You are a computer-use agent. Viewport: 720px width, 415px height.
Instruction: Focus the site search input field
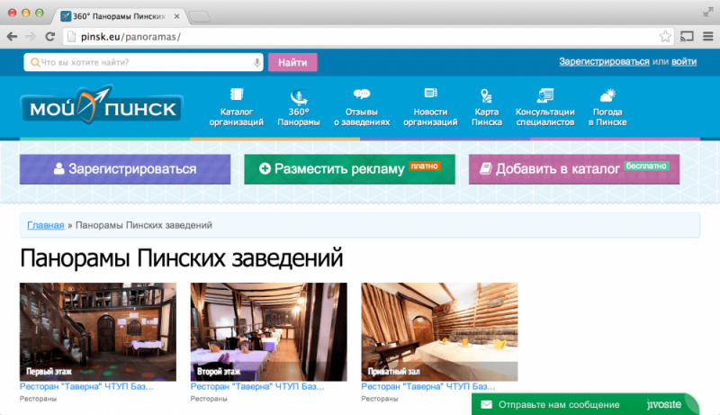coord(144,62)
